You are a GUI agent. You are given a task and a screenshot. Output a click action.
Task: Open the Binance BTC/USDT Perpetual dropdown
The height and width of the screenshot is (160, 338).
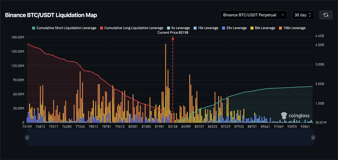point(254,15)
